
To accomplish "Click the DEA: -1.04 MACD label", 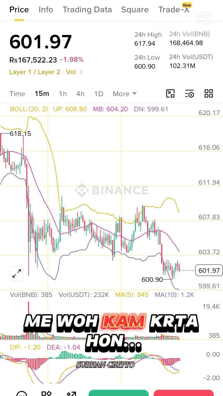I will 63,347.
